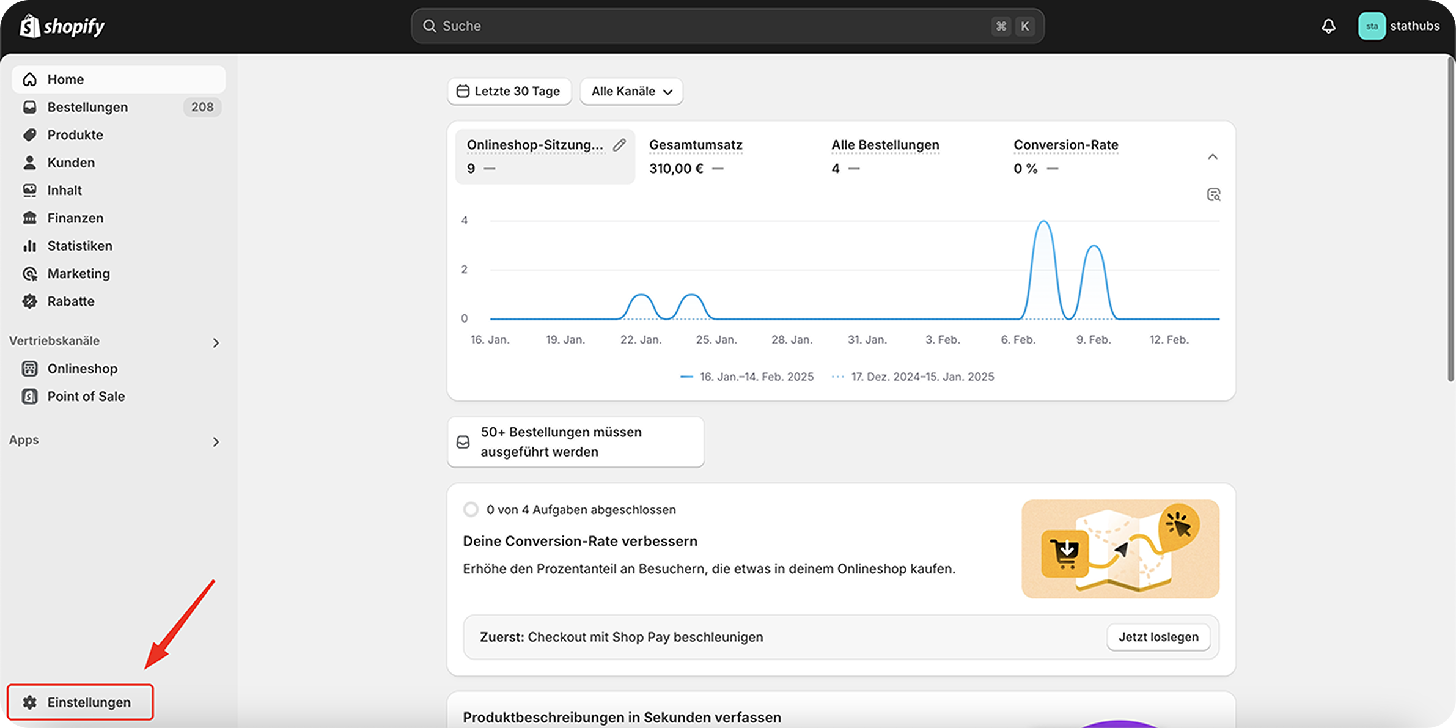The width and height of the screenshot is (1456, 728).
Task: Click the Shopify logo
Action: pos(62,26)
